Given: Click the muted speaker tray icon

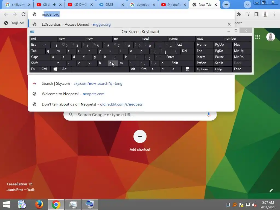Looking at the screenshot, I should pos(254,205).
